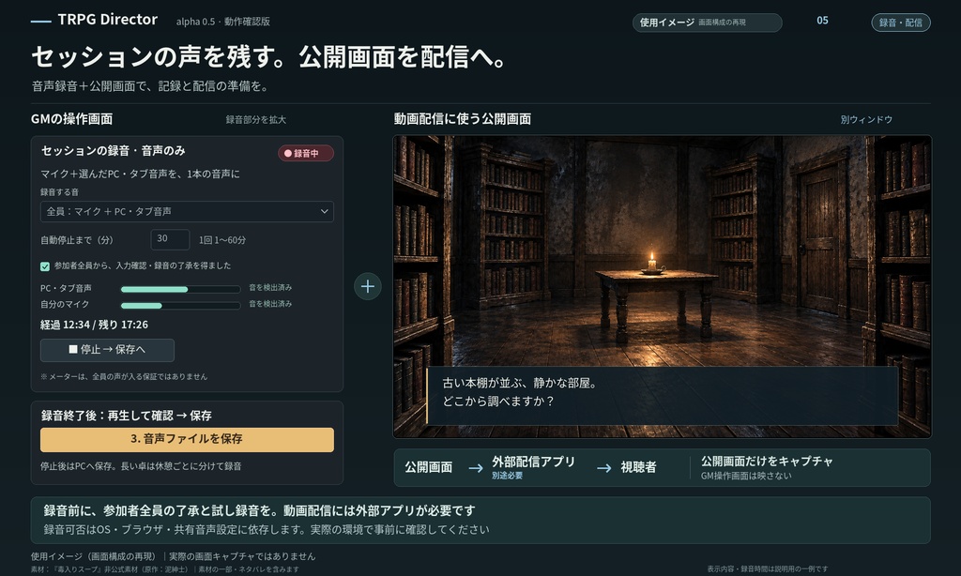
Task: Toggle the 参加者全員から了承 checkbox
Action: click(45, 265)
